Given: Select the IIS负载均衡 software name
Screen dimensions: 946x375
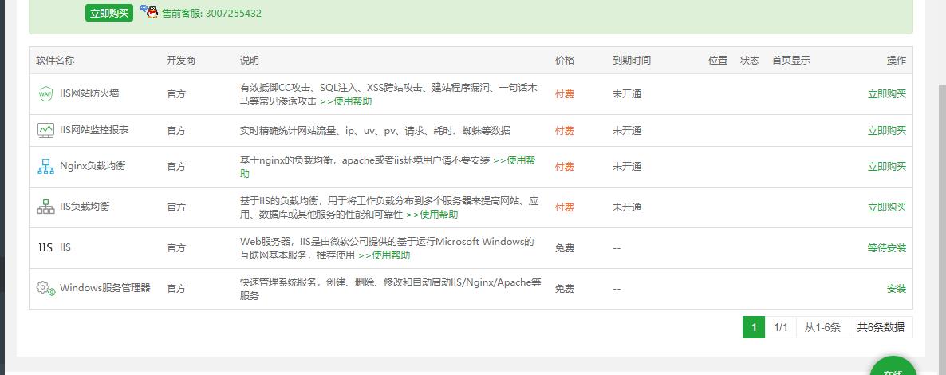Looking at the screenshot, I should pyautogui.click(x=85, y=207).
